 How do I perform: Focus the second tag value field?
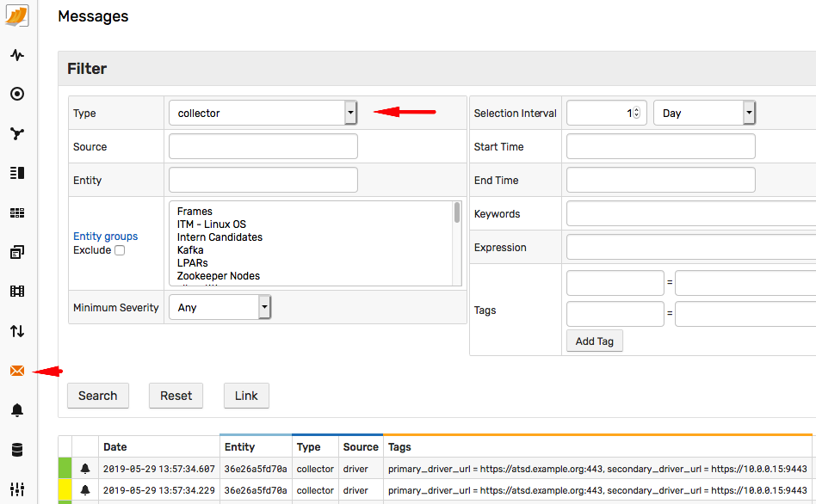pos(745,314)
